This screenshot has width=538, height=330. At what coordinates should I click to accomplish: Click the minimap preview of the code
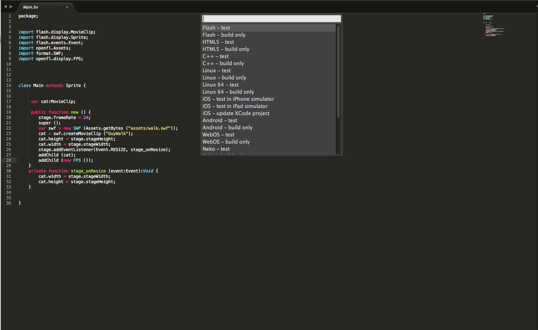(494, 26)
